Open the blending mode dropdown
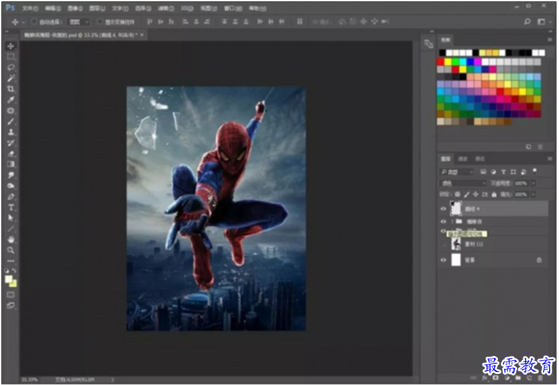This screenshot has height=385, width=559. 462,183
